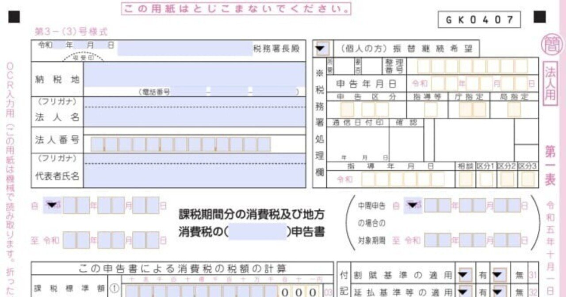Click the 第3-(3)号様式 label

point(71,32)
